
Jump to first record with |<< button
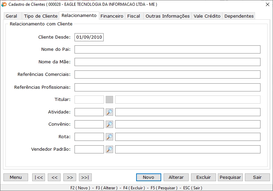click(39, 177)
